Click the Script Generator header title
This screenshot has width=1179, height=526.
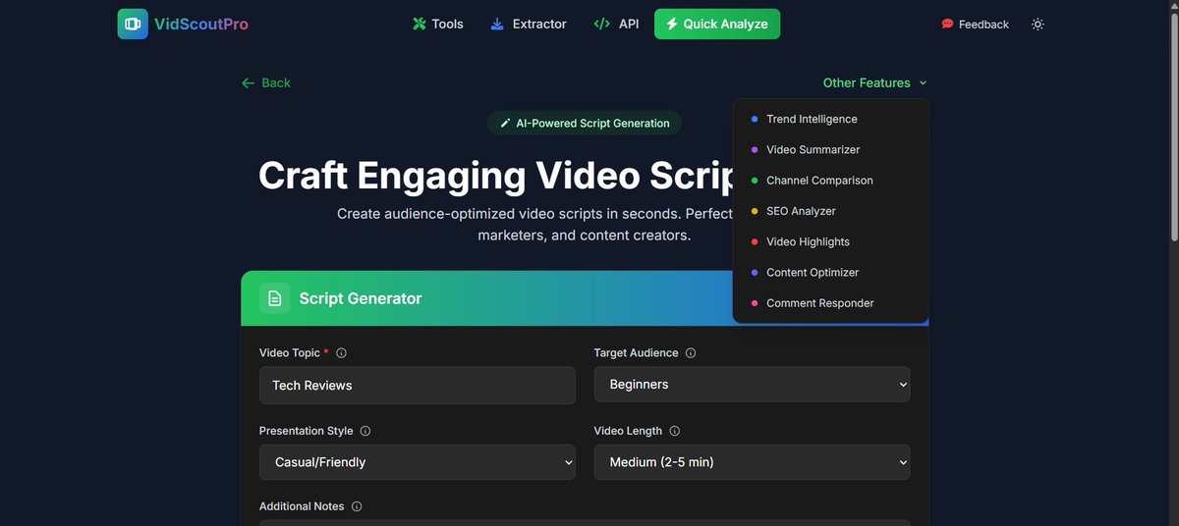coord(361,298)
